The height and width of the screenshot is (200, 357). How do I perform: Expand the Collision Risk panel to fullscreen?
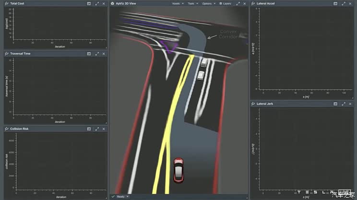tap(96, 129)
